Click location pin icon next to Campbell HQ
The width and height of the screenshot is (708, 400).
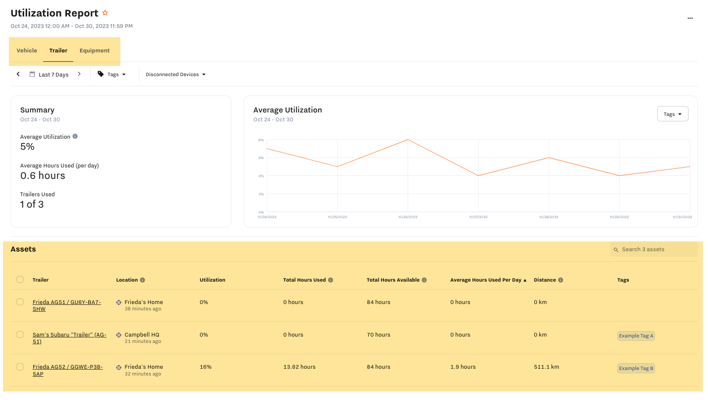[119, 335]
